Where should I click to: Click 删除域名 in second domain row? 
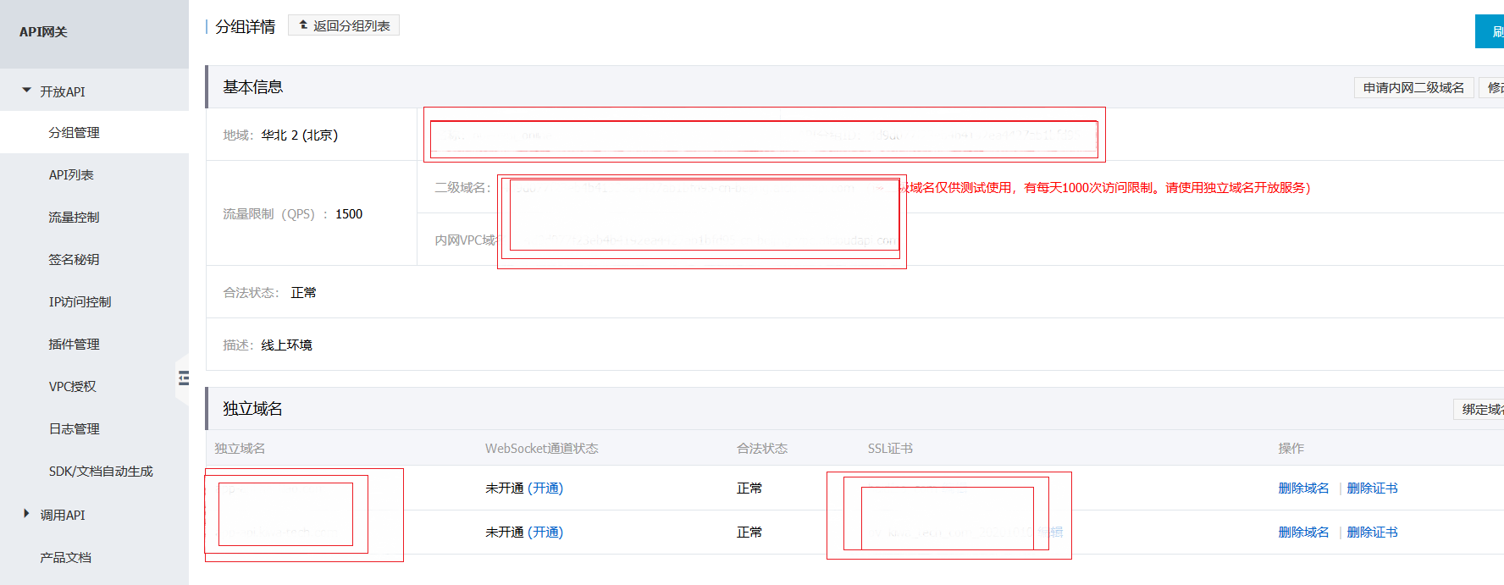[x=1303, y=533]
